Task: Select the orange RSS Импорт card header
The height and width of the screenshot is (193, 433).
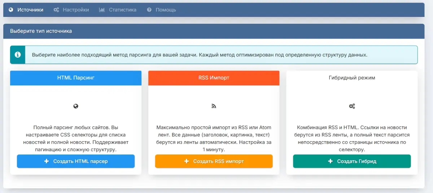Action: pyautogui.click(x=214, y=78)
